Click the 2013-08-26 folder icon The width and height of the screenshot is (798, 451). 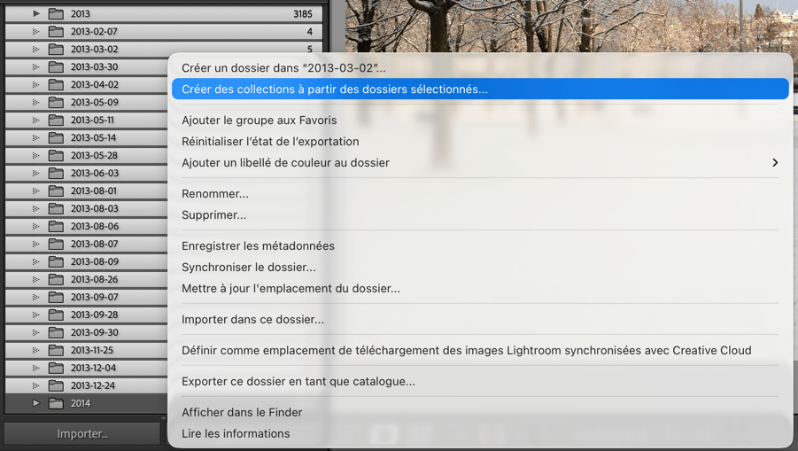[56, 280]
